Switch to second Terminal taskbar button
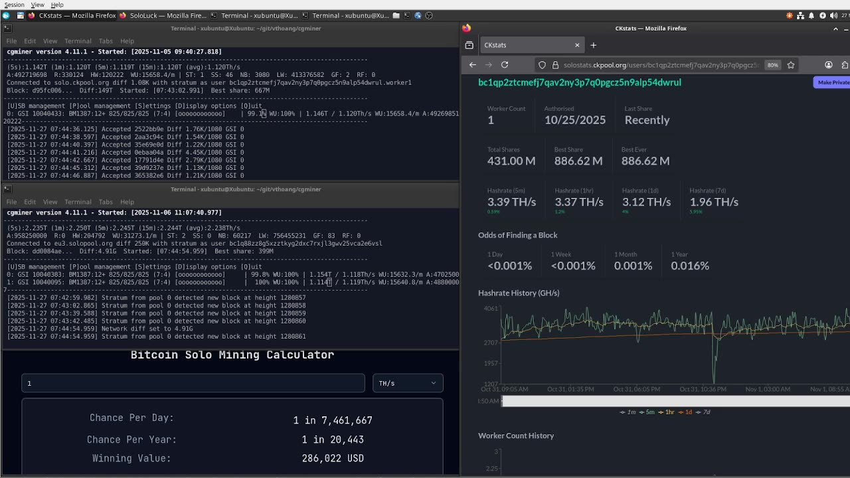Image resolution: width=850 pixels, height=478 pixels. coord(345,15)
